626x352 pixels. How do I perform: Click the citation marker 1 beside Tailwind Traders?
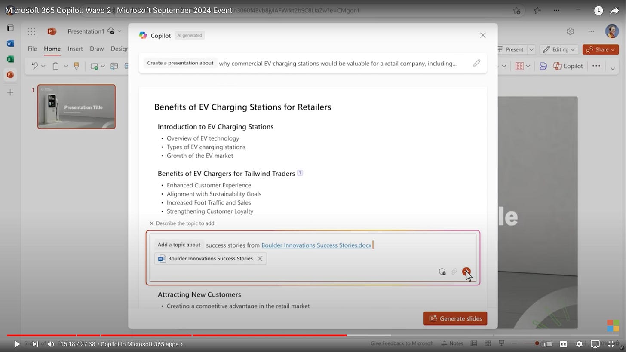[x=300, y=173]
